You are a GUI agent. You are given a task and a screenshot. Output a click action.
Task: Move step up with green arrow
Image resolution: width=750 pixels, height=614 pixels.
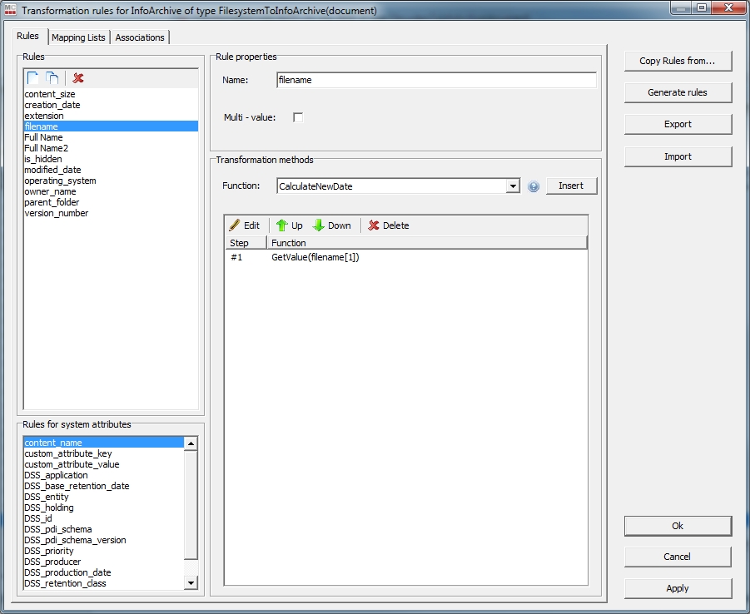click(x=289, y=225)
